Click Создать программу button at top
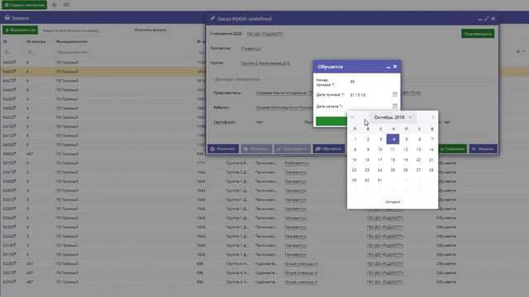The width and height of the screenshot is (529, 297). 24,5
